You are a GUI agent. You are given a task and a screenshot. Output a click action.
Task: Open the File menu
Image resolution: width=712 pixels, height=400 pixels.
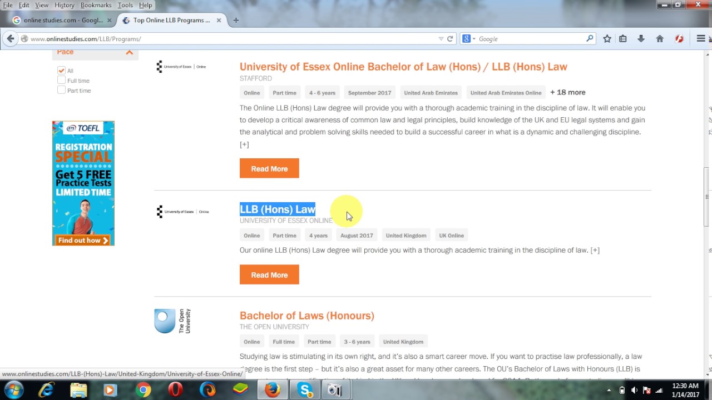(x=8, y=5)
